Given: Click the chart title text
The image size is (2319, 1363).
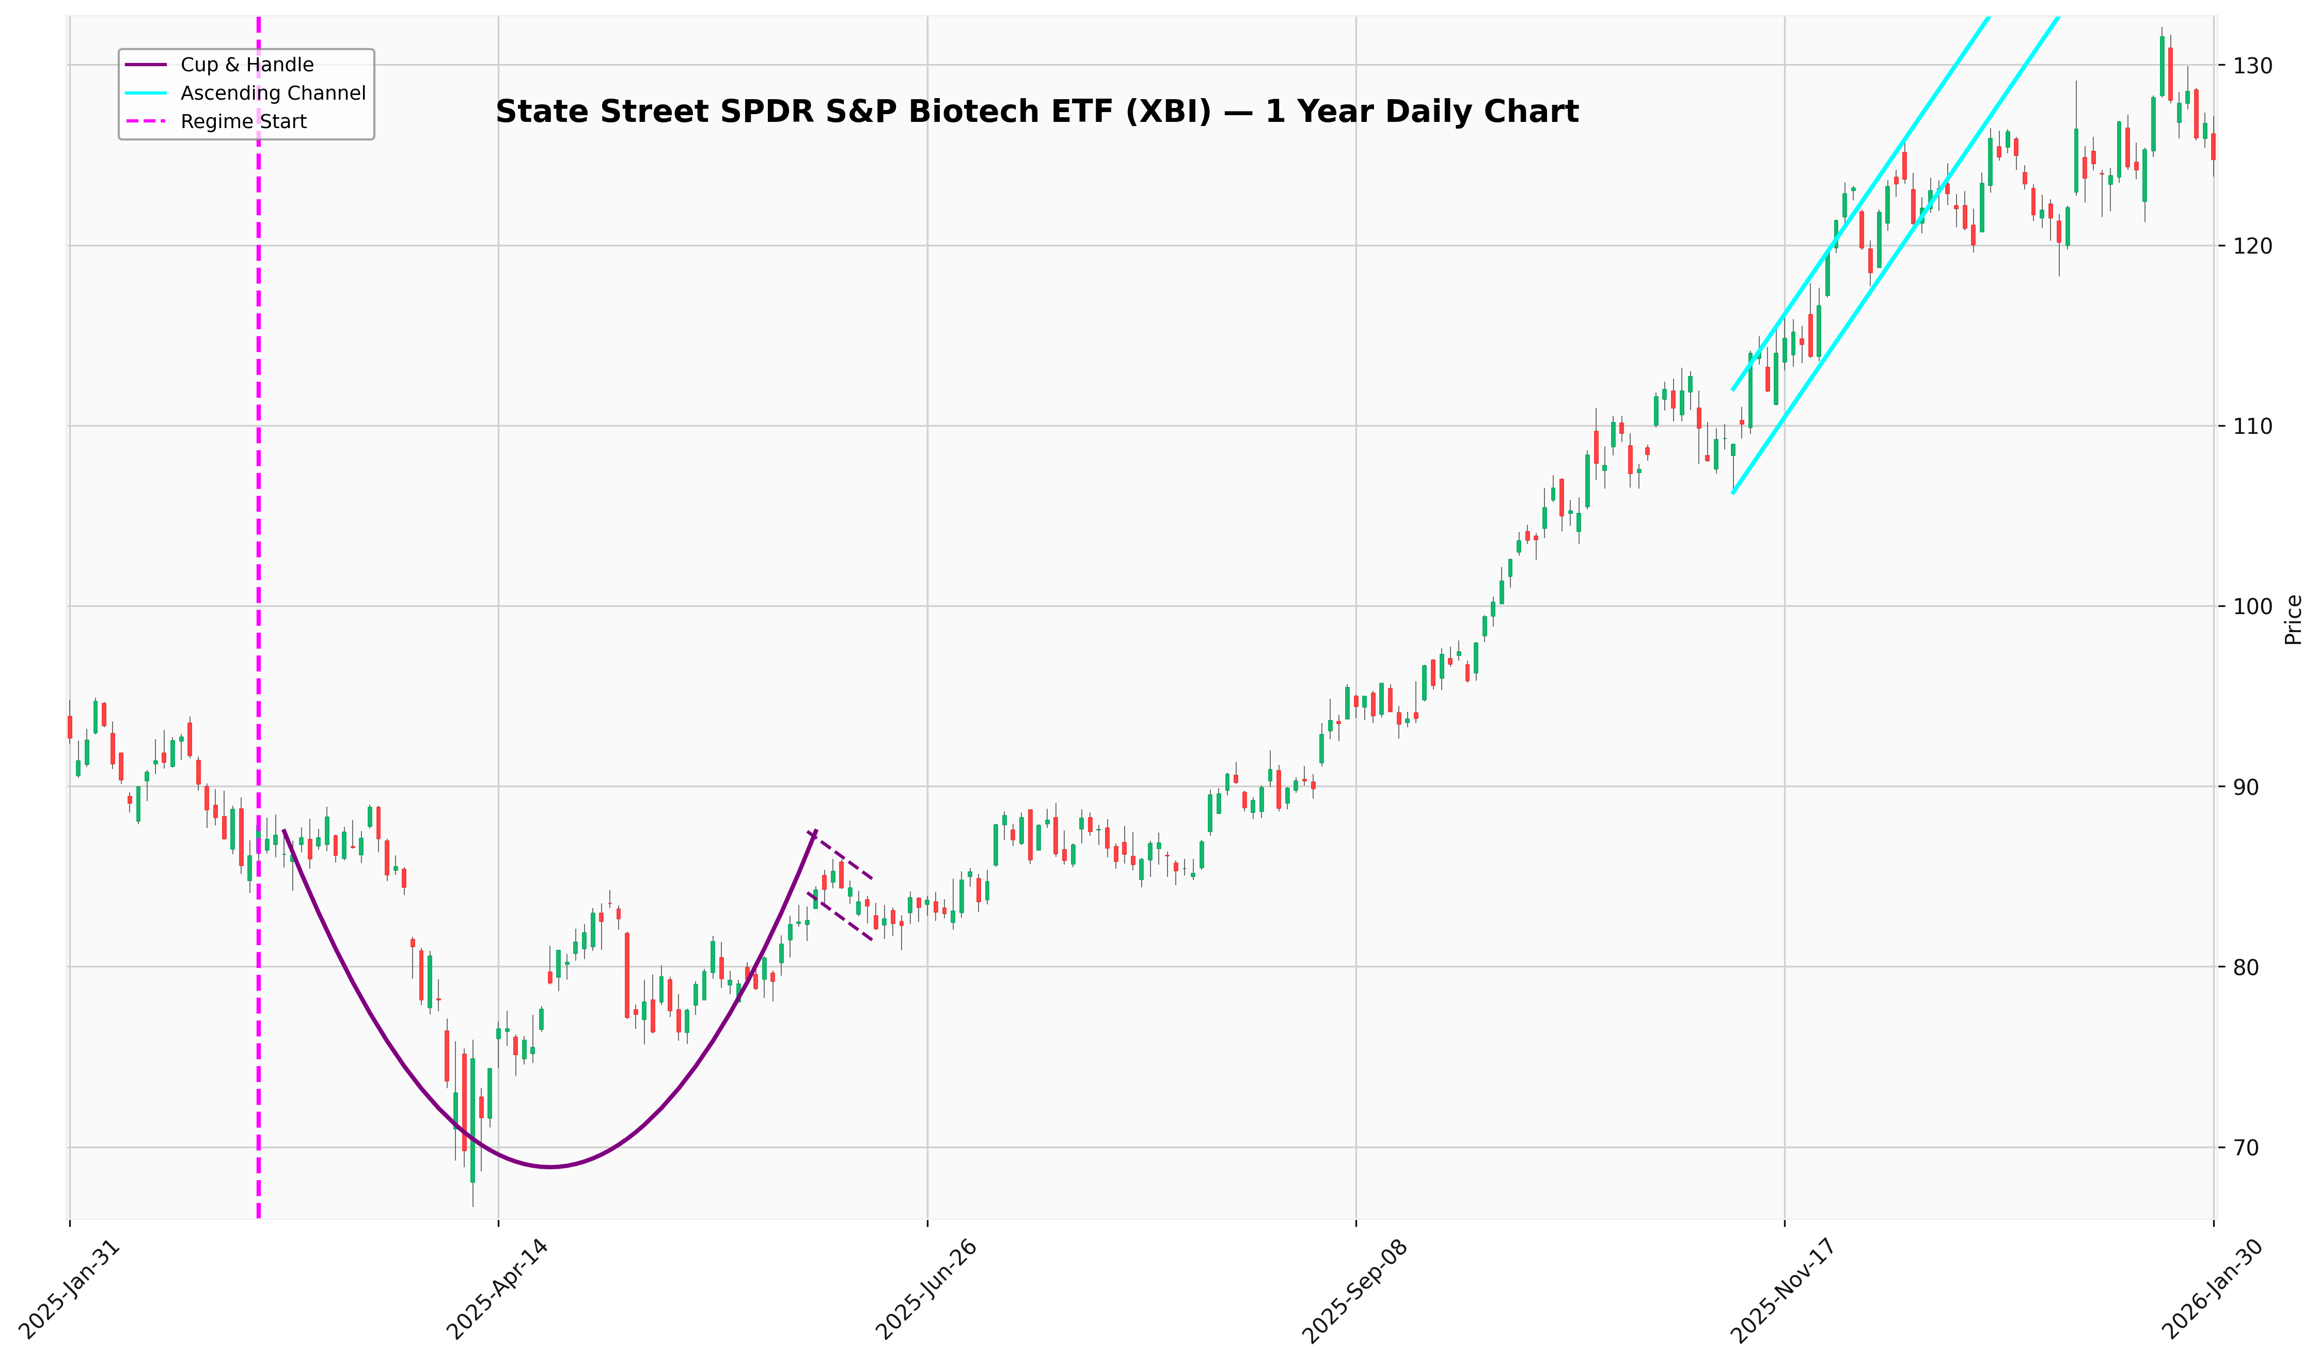Looking at the screenshot, I should click(x=1036, y=112).
